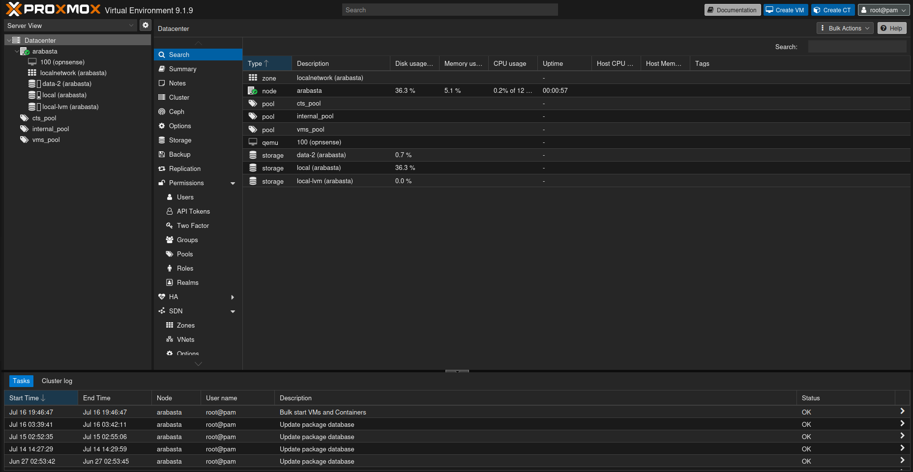Click the API Tokens icon
Screen dimensions: 913x472
(x=170, y=211)
